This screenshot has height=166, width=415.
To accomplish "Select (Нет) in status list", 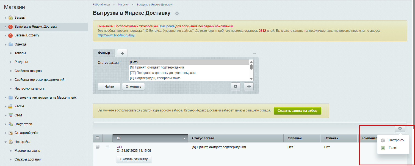I will (x=189, y=62).
